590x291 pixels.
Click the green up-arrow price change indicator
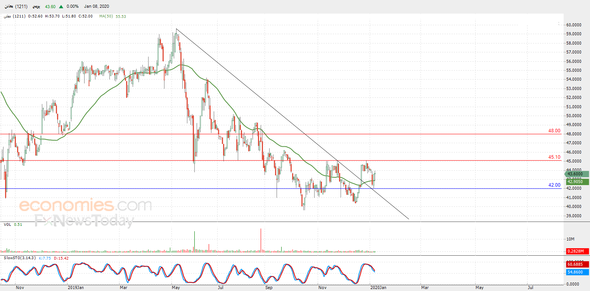click(61, 6)
